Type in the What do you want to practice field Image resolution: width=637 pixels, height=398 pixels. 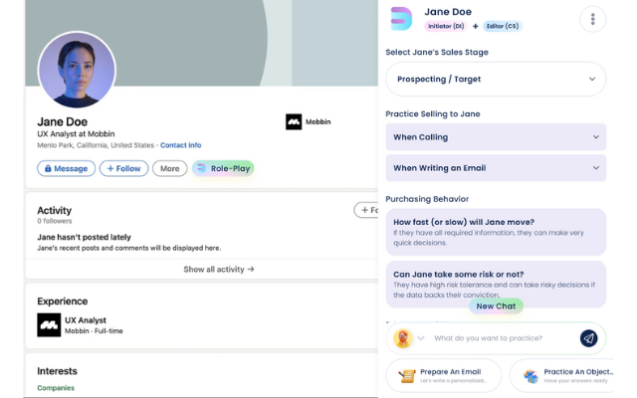(503, 338)
